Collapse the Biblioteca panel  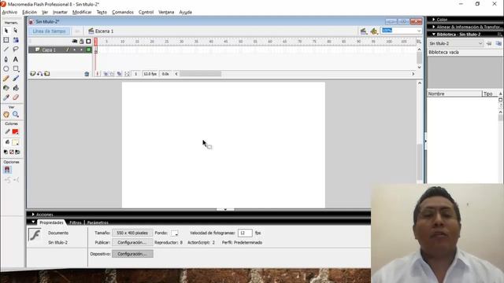pos(434,35)
